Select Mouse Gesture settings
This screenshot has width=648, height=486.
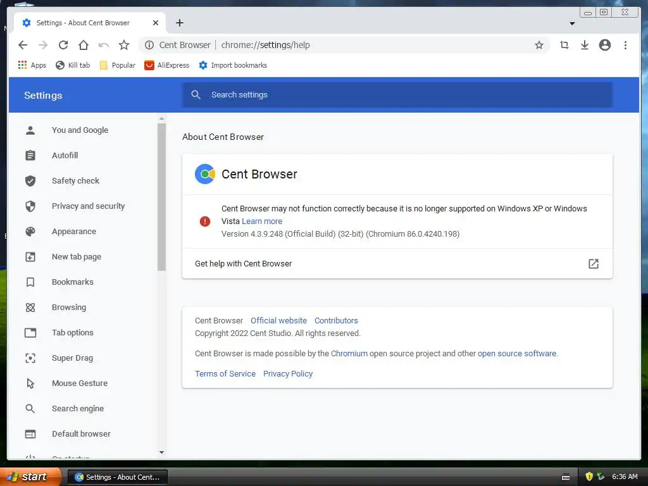point(80,383)
